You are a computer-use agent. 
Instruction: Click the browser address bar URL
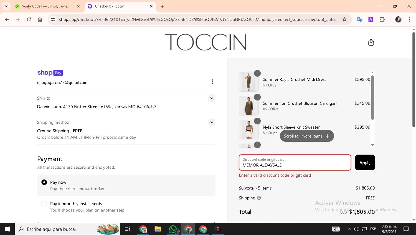click(x=198, y=19)
